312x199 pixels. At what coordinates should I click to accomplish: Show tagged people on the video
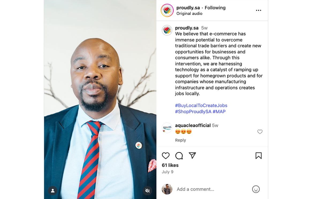[x=53, y=191]
